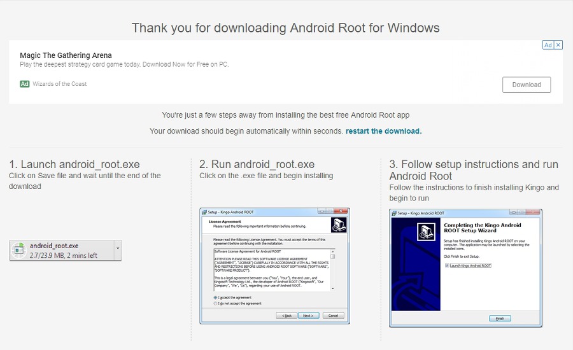Click the '2.7/23.9 MB, 2 mins left' status
Image resolution: width=573 pixels, height=350 pixels.
tap(64, 256)
